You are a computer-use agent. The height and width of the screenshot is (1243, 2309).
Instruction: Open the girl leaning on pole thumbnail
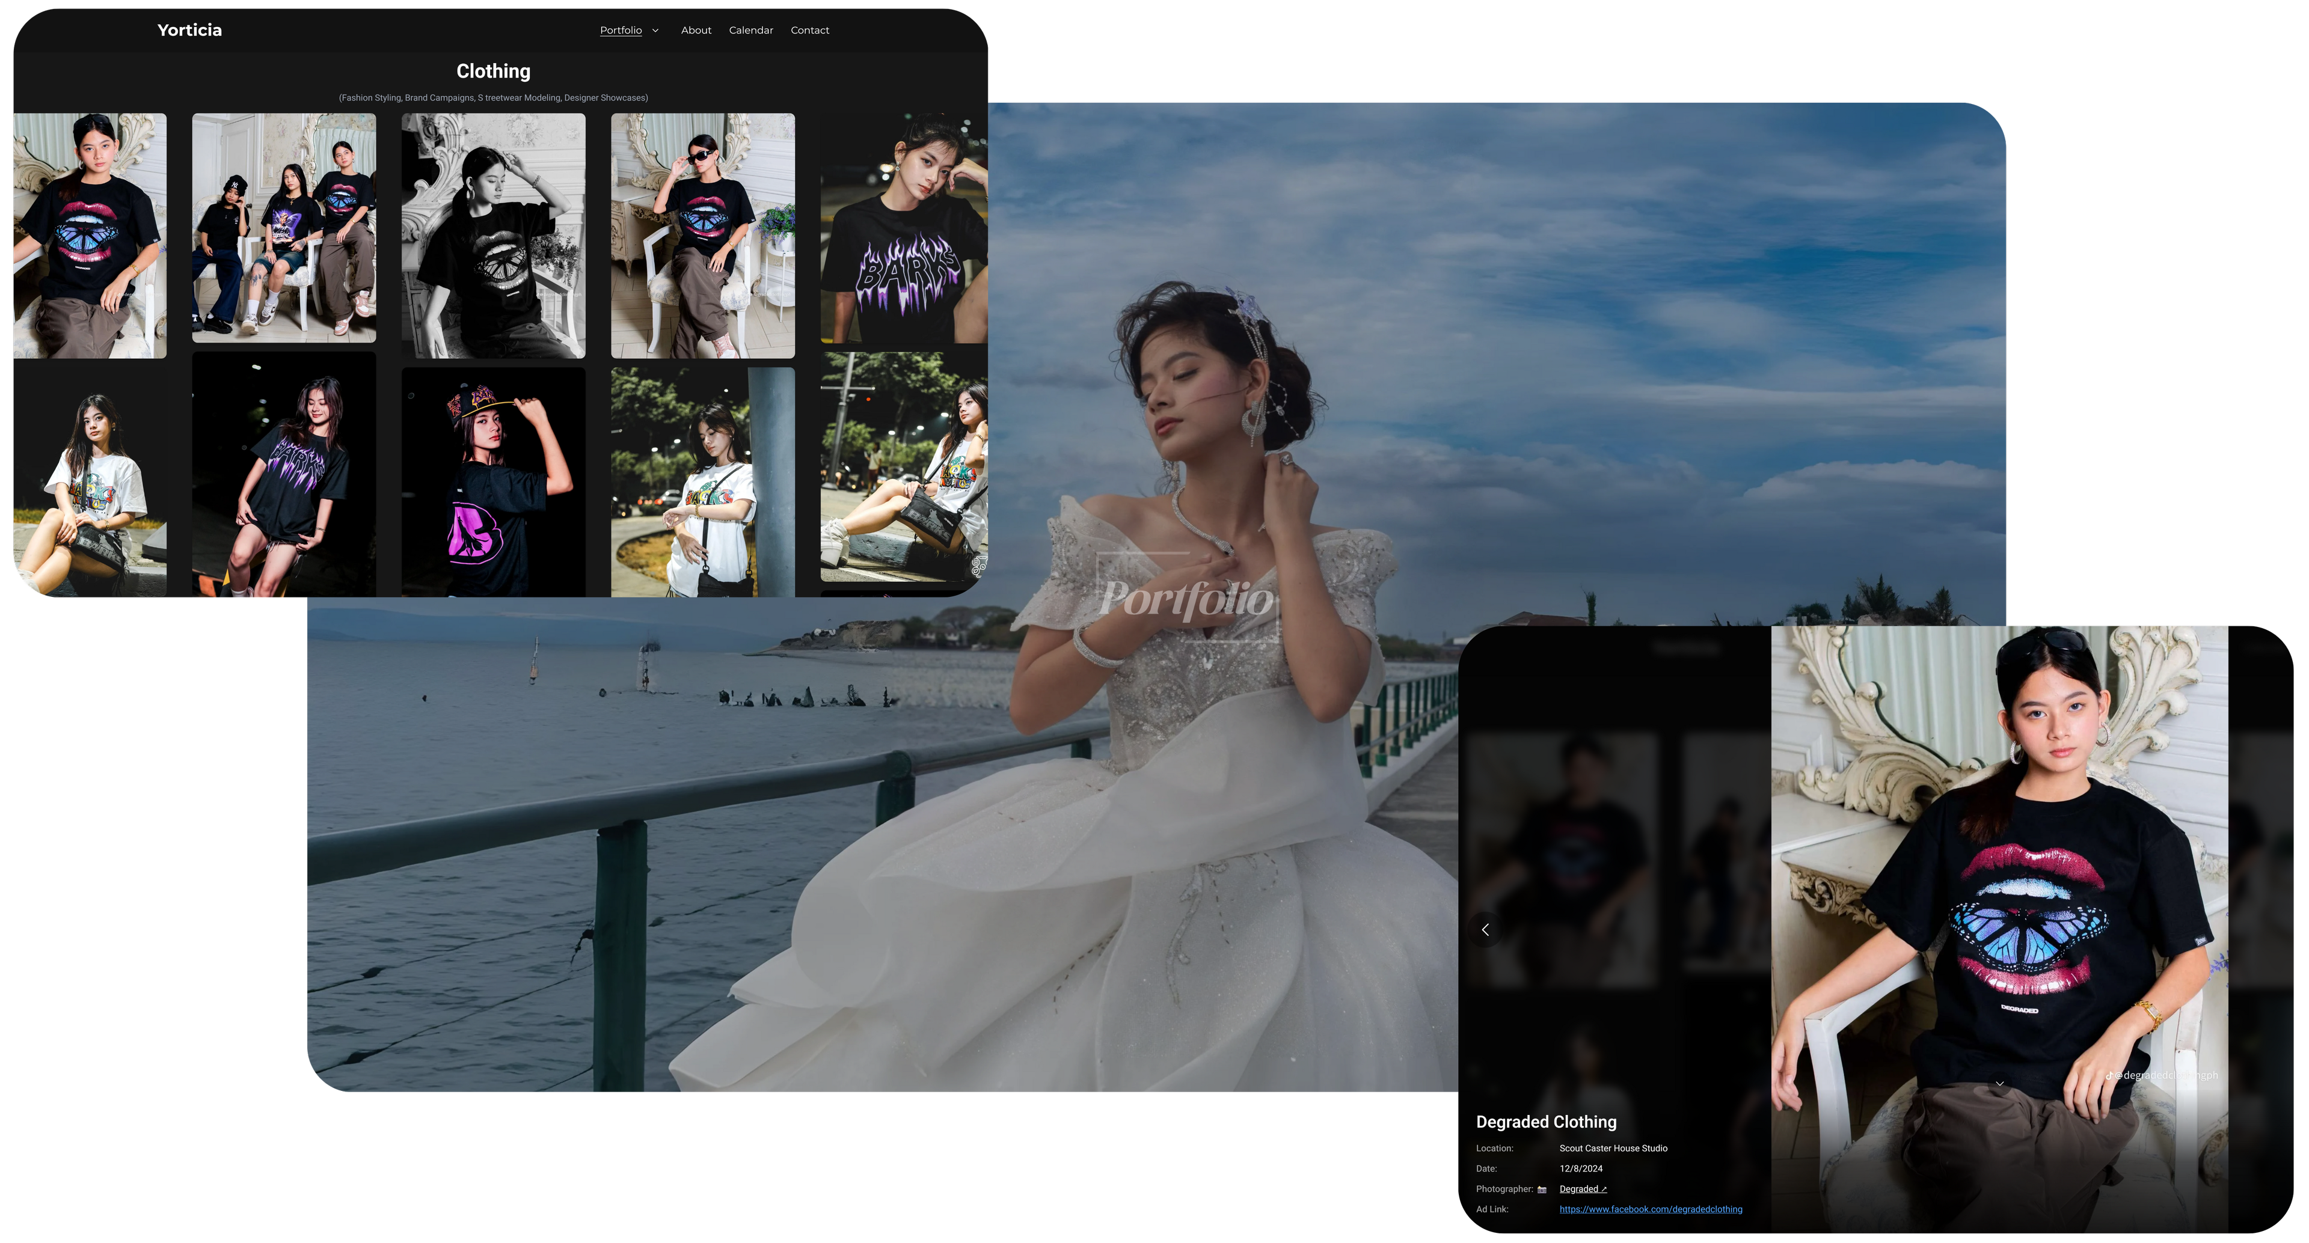click(703, 481)
